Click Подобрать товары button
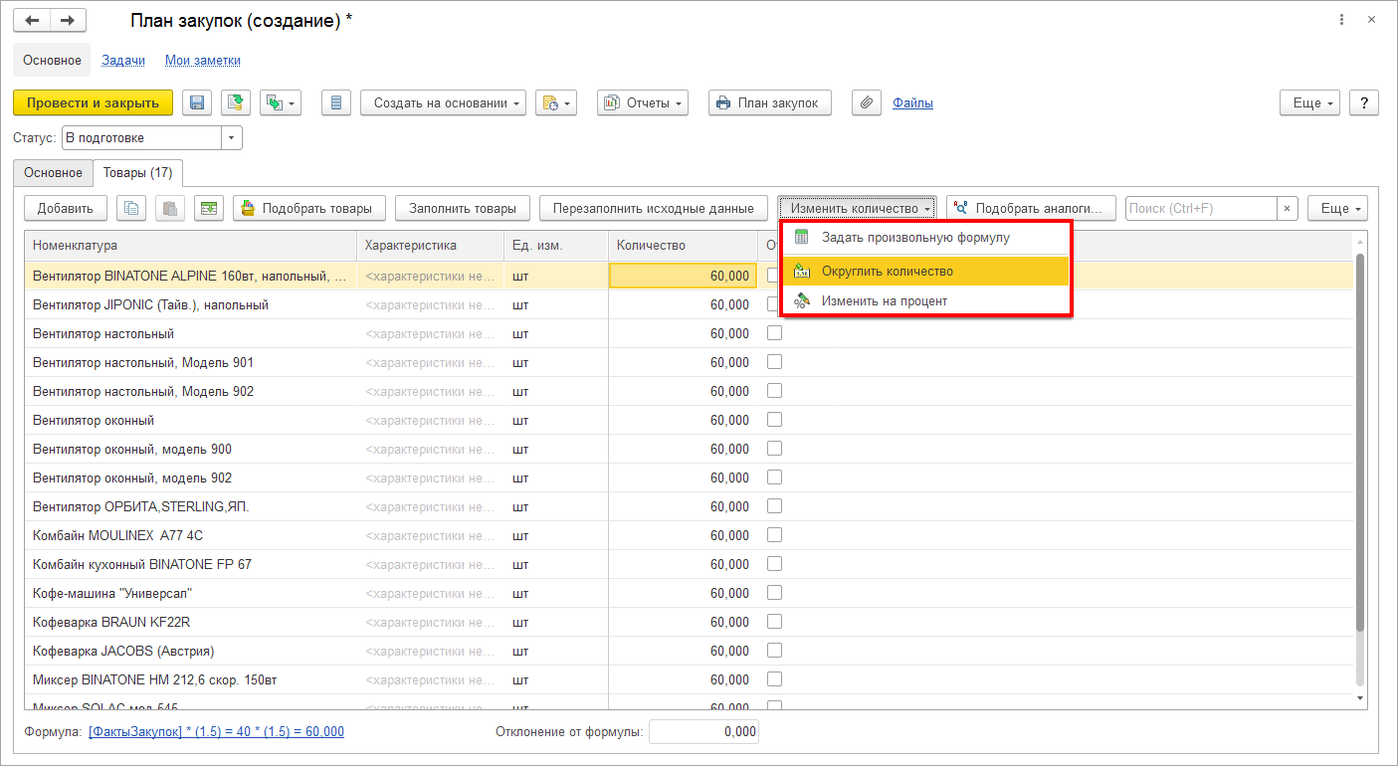This screenshot has height=766, width=1398. (x=309, y=208)
